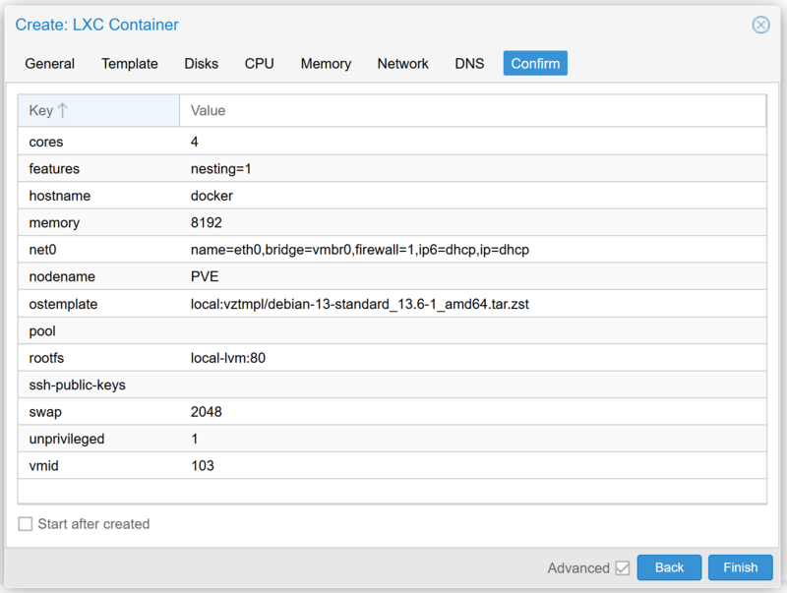The width and height of the screenshot is (787, 593).
Task: Open the Memory tab
Action: pos(326,64)
